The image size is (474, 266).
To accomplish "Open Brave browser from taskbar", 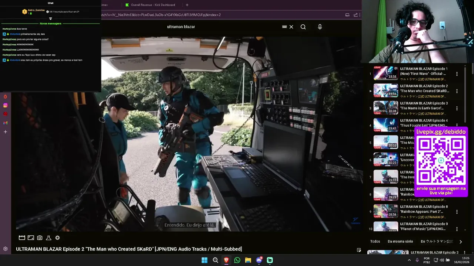I will pyautogui.click(x=226, y=260).
